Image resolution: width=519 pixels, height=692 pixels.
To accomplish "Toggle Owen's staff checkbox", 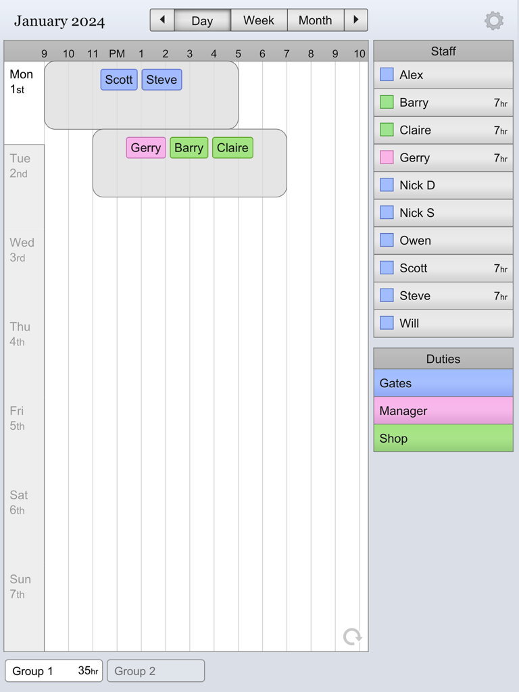I will click(386, 240).
